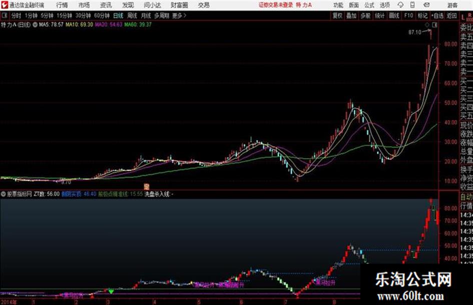Expand the 股票指标网 sub-indicator dropdown circle
This screenshot has height=305, width=473.
4,194
